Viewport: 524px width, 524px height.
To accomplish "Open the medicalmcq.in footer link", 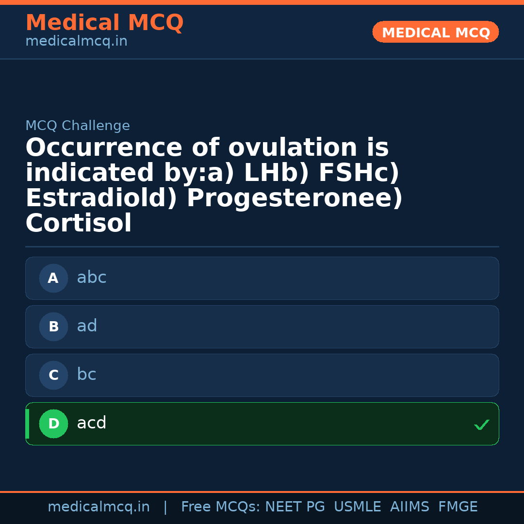I will click(x=99, y=507).
